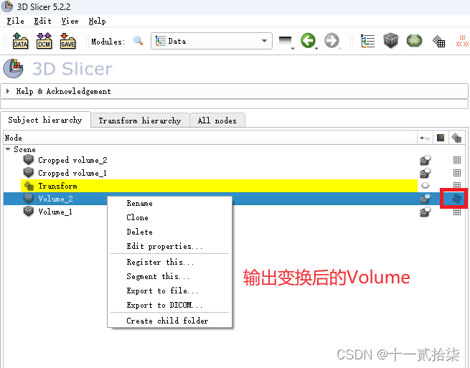
Task: Click transform grid icon for Volume_1
Action: (x=457, y=212)
